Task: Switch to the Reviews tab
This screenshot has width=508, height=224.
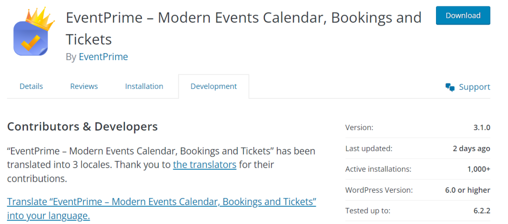Action: 84,86
